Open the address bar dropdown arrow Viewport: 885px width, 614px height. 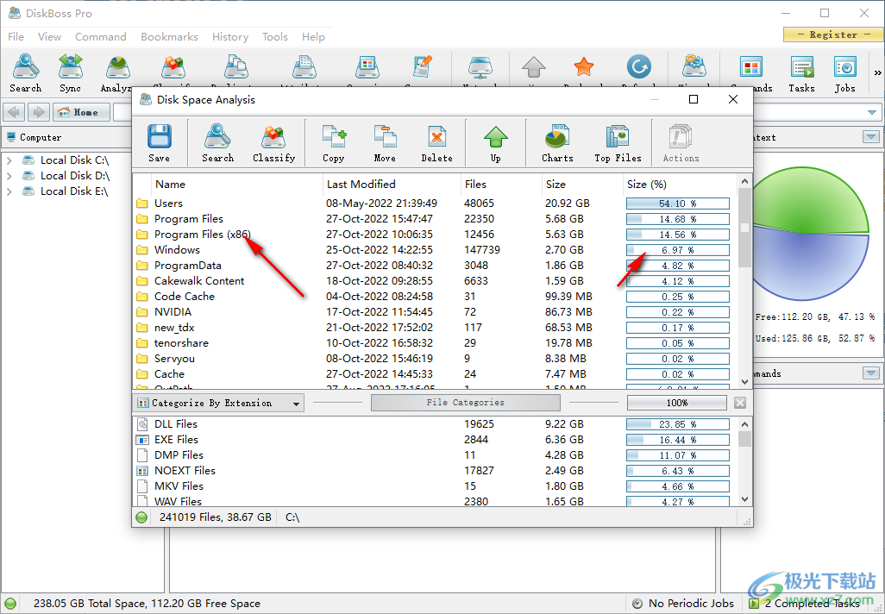pos(872,112)
